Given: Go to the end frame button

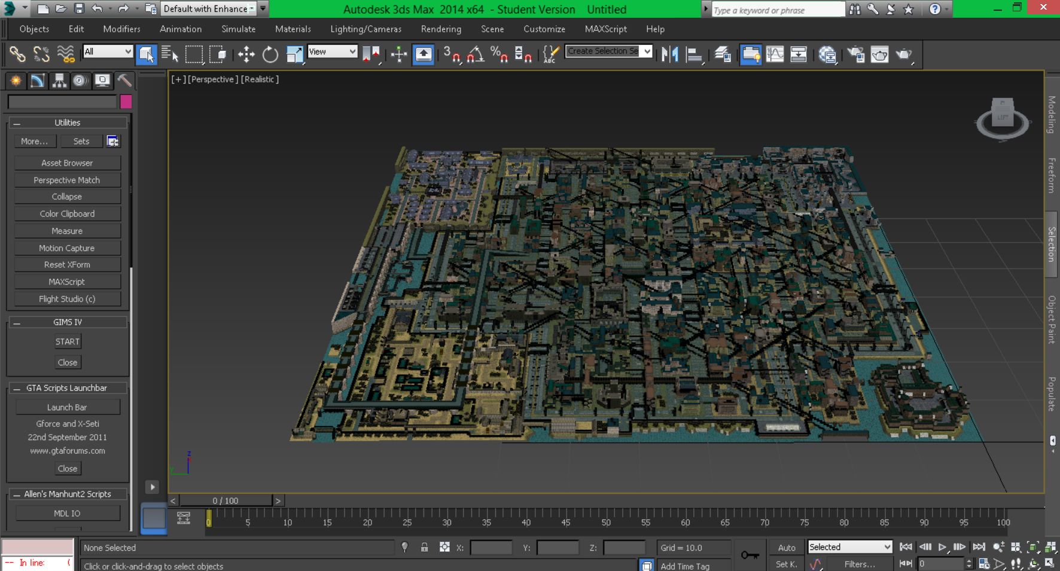Looking at the screenshot, I should [979, 547].
